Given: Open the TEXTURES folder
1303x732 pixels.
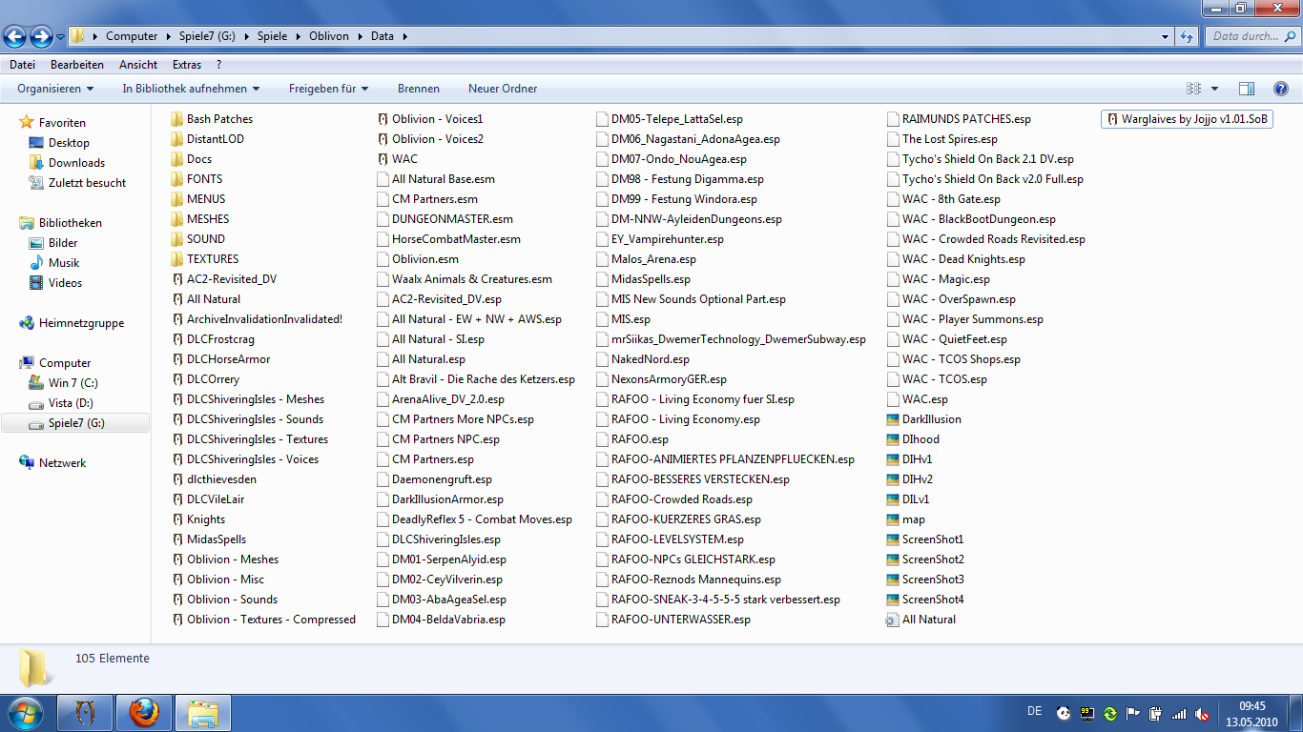Looking at the screenshot, I should [x=212, y=259].
